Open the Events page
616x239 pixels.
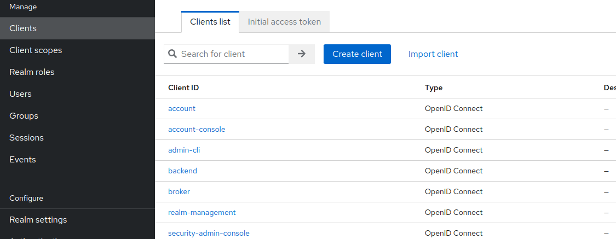(77, 160)
